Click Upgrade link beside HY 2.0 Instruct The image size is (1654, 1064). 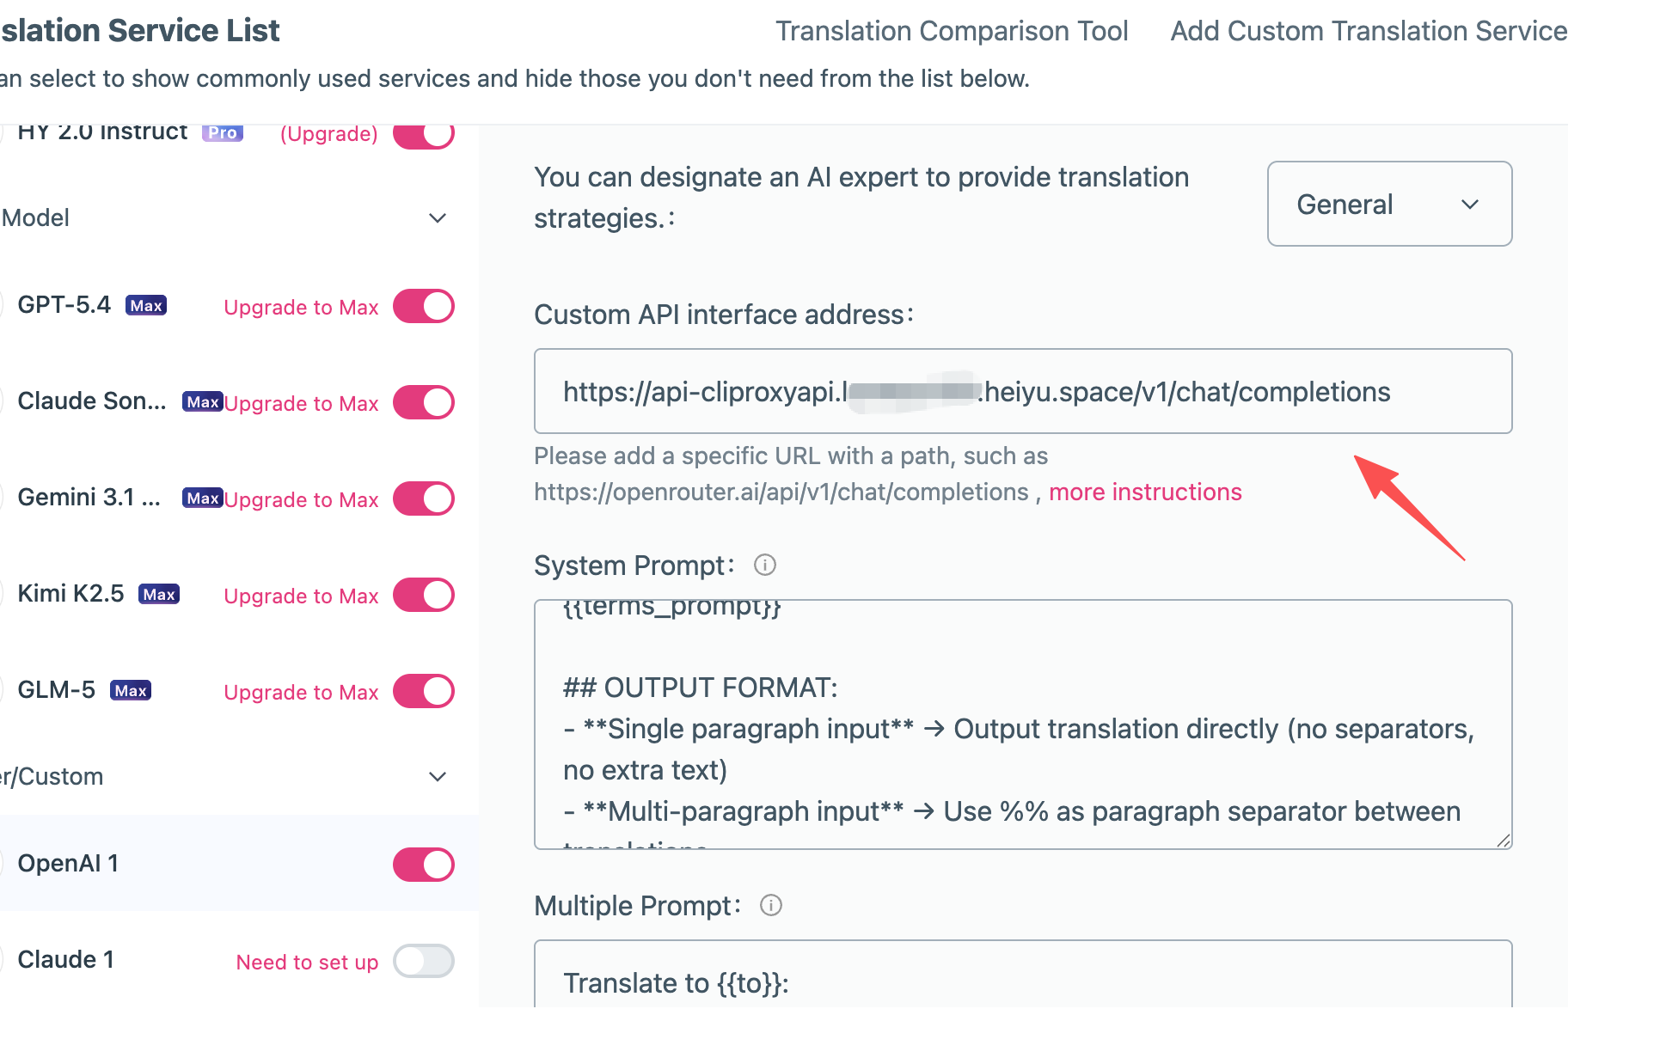point(329,134)
